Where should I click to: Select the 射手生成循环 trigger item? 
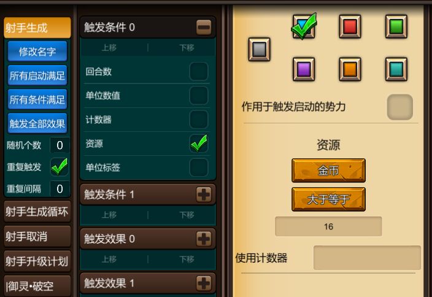[37, 212]
